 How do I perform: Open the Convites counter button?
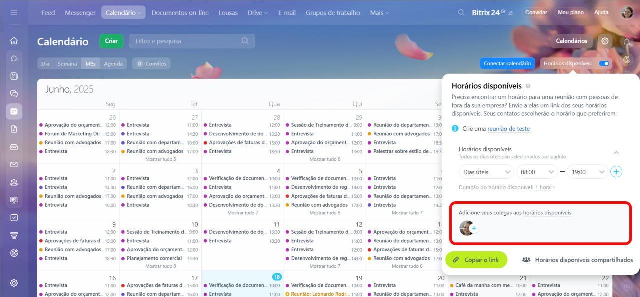151,63
